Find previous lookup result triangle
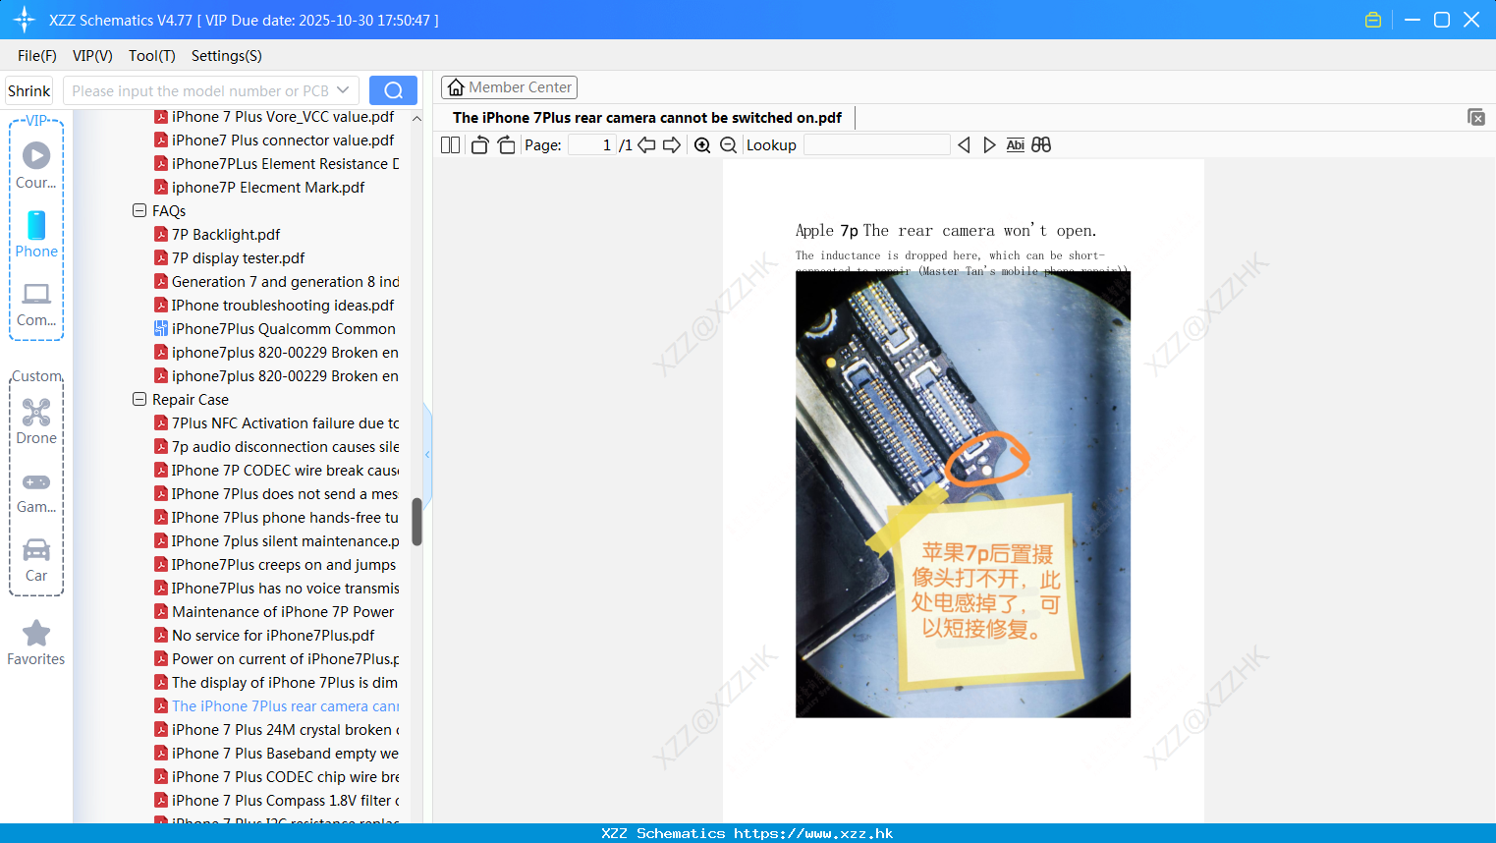This screenshot has width=1496, height=843. click(964, 145)
